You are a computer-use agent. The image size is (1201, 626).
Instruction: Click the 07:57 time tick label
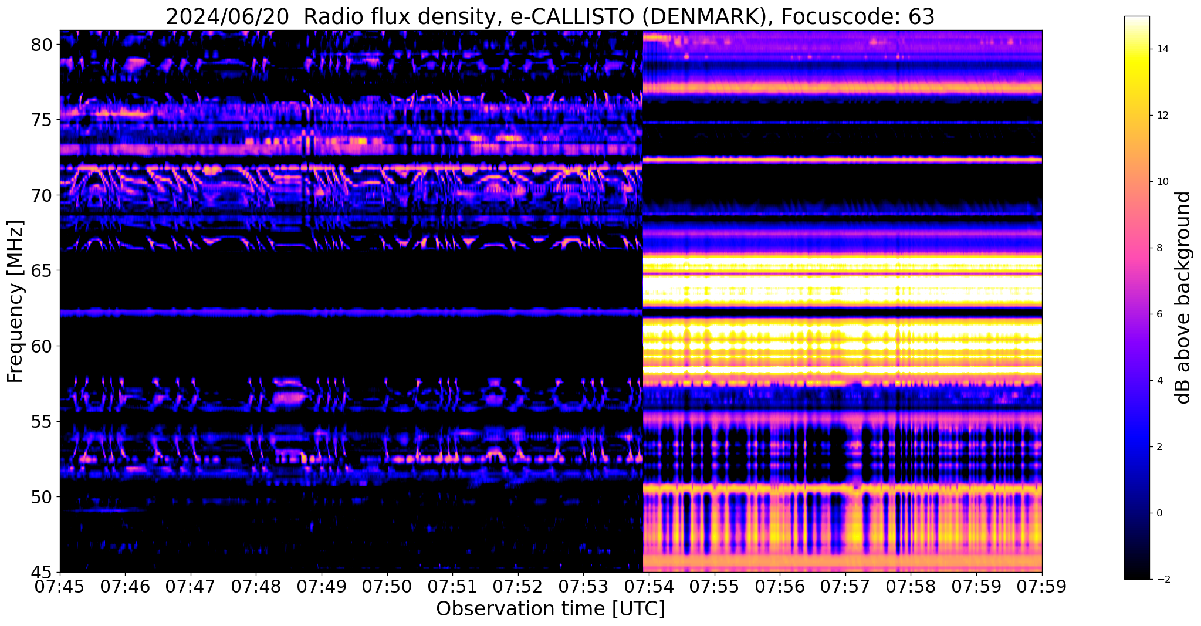pos(845,587)
